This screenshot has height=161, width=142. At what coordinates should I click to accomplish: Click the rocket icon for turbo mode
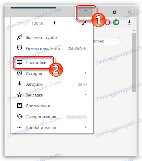[20, 37]
